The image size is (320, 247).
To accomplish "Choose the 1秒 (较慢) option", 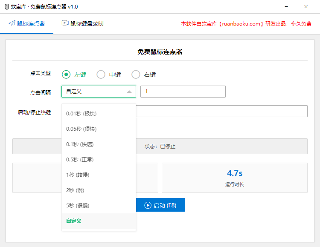I will click(x=99, y=175).
